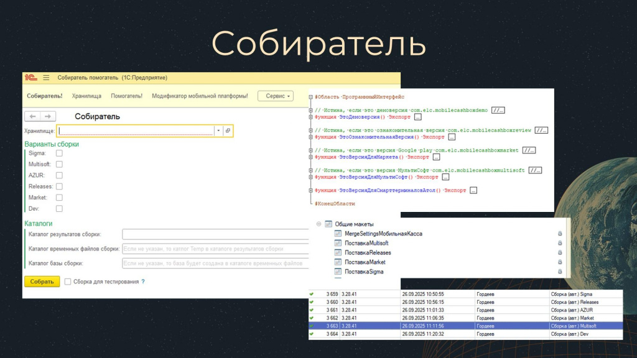Go forward with the right arrow button
Screen dimensions: 637x358
point(48,116)
